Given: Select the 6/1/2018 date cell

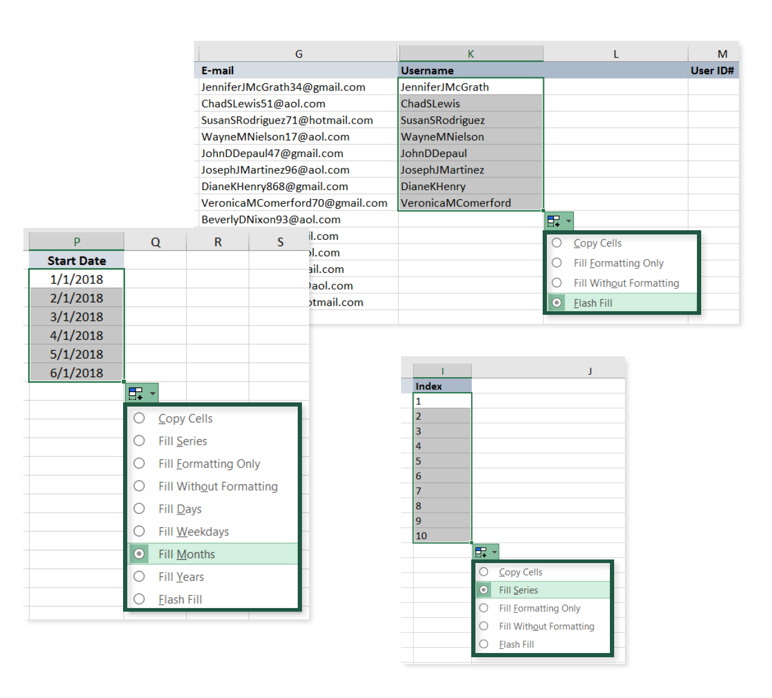Looking at the screenshot, I should (76, 372).
